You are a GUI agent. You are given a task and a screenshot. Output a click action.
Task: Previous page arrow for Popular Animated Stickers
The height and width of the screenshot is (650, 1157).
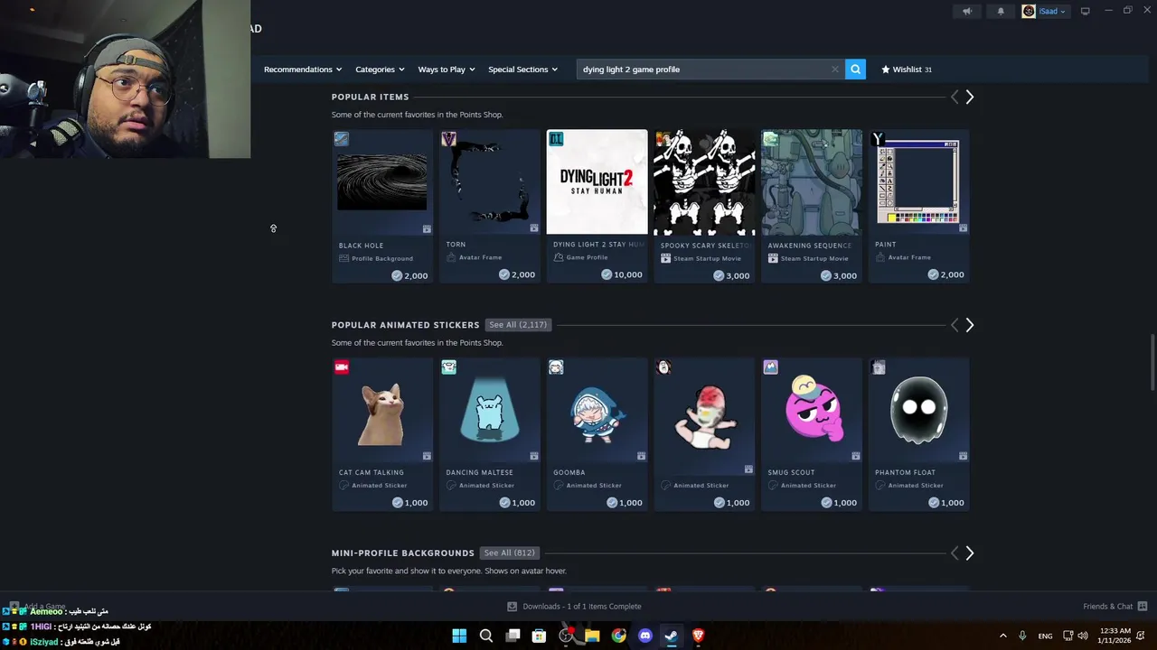pos(954,325)
